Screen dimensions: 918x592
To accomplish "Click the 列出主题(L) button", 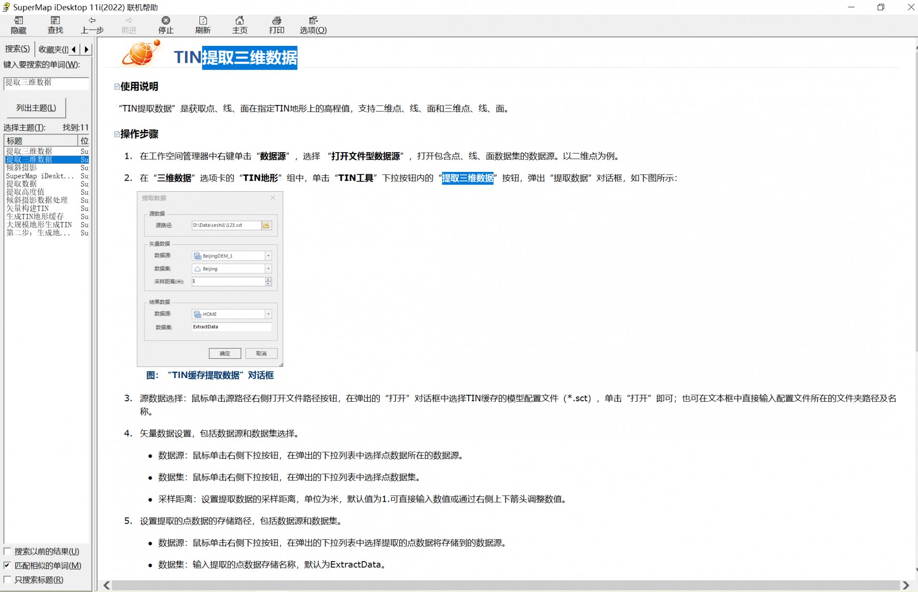I will click(36, 108).
